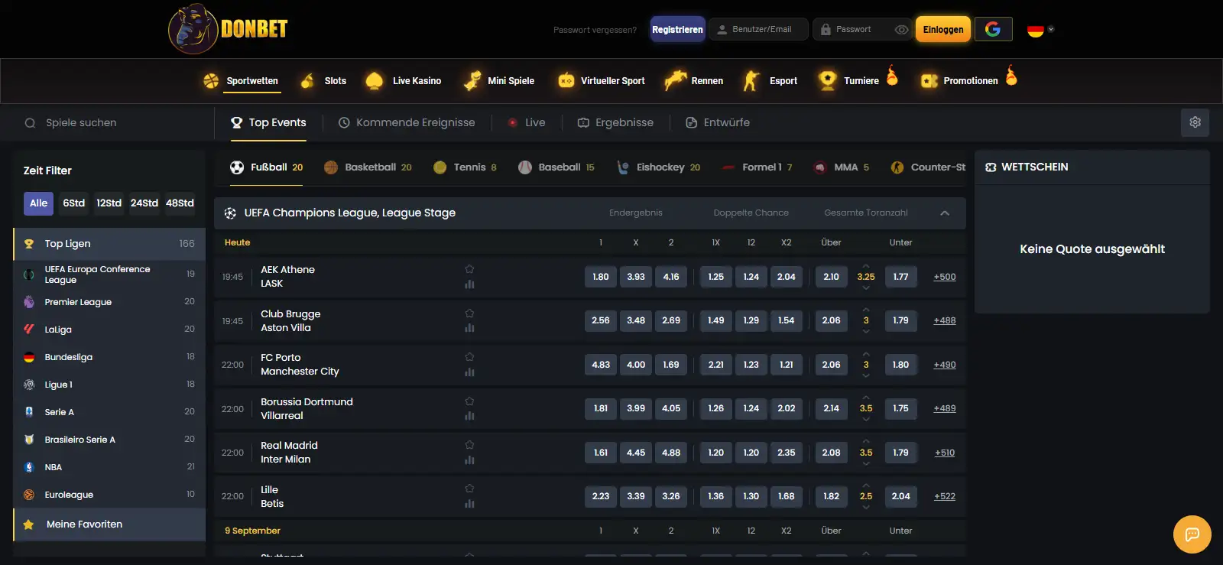Image resolution: width=1223 pixels, height=565 pixels.
Task: Increase total goals line for AEK Athene match
Action: pyautogui.click(x=866, y=266)
